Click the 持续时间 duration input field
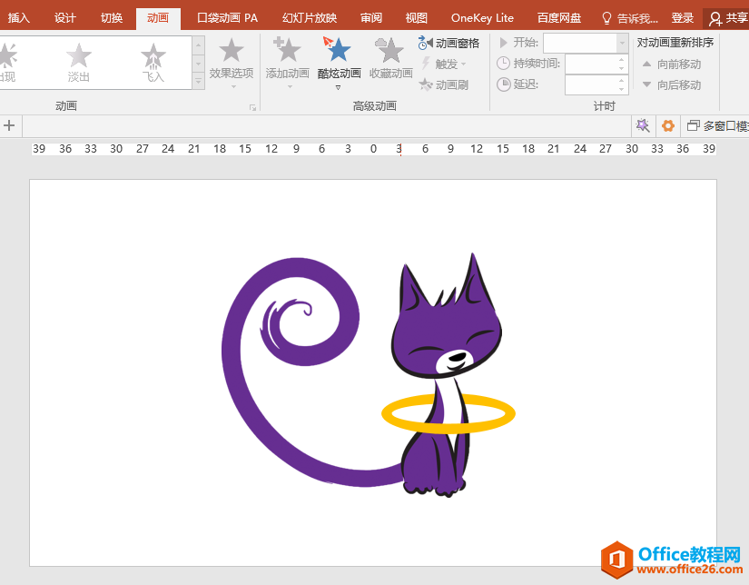 590,64
